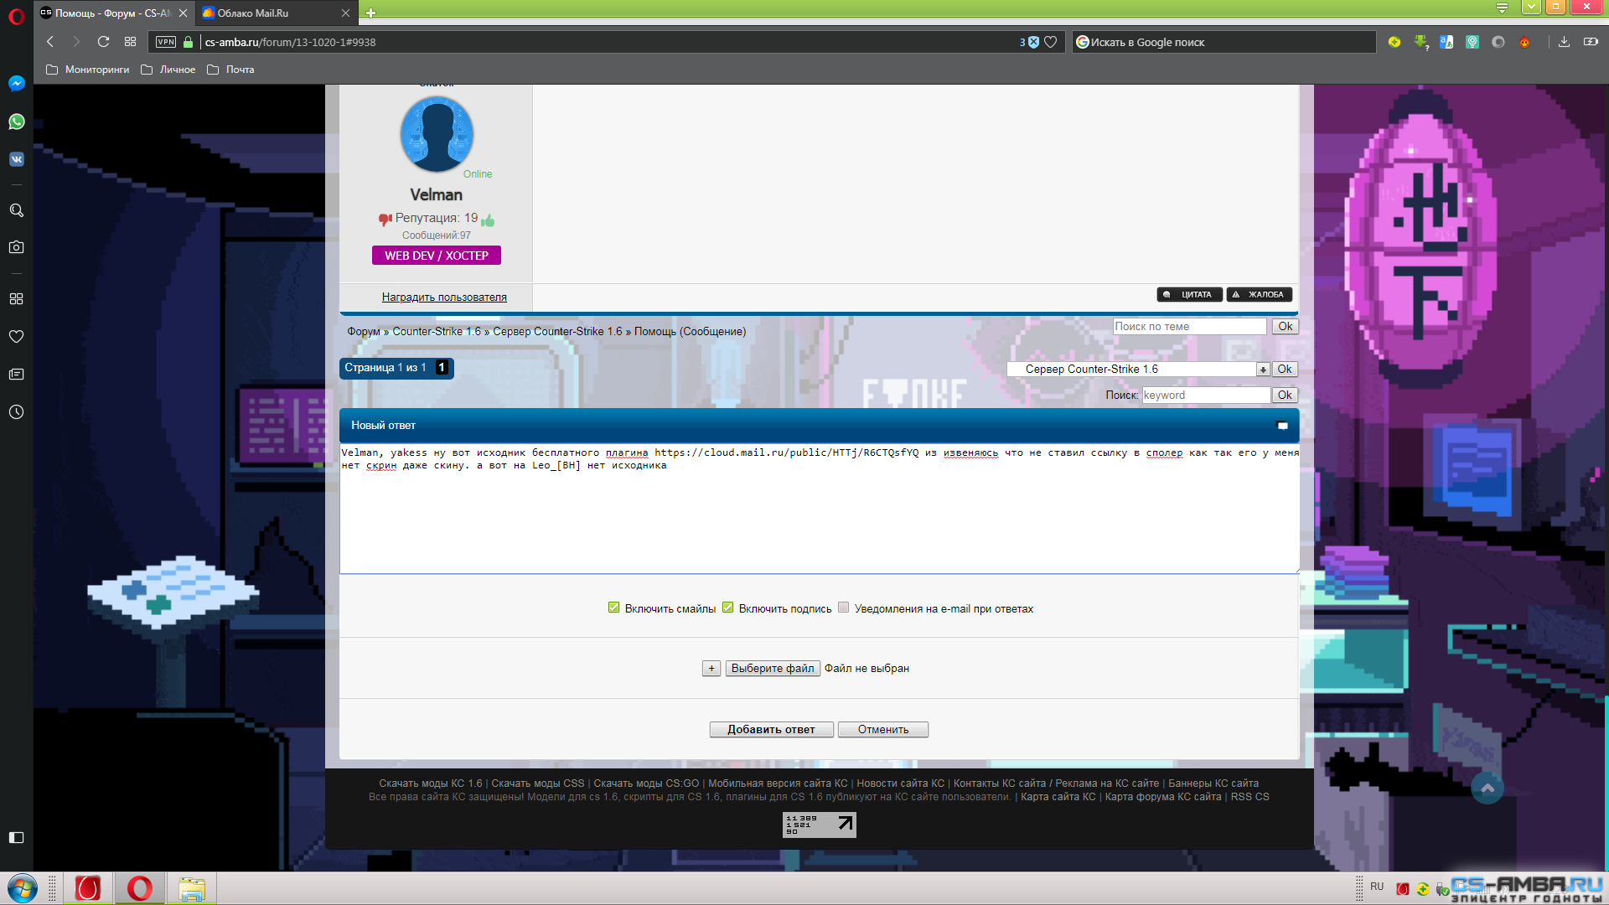Open the flame extension icon

(1524, 42)
